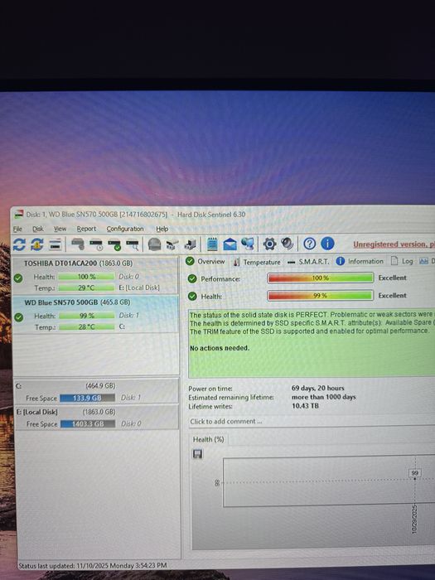
Task: Click the blue info about icon
Action: pyautogui.click(x=327, y=244)
